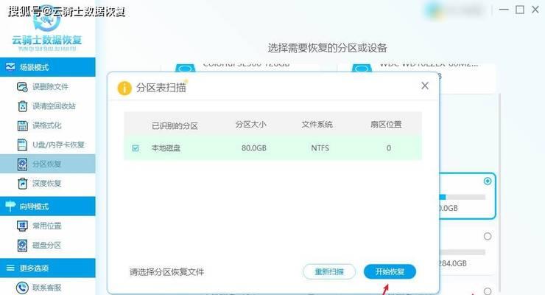Click the NTFS file system cell

tap(320, 148)
